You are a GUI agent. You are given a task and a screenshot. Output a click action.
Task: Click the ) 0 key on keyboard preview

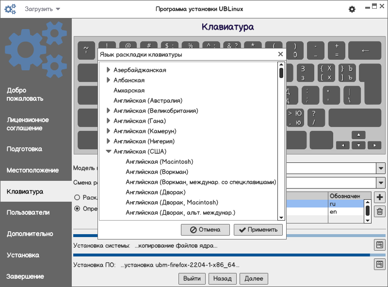point(295,50)
